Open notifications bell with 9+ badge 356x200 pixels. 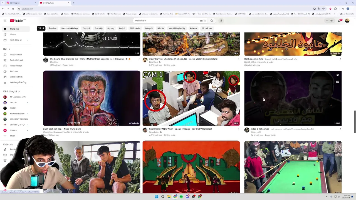point(339,21)
